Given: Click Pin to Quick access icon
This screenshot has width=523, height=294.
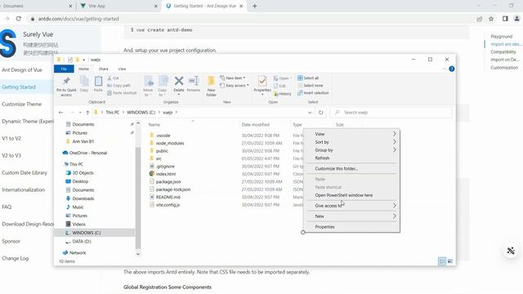Looking at the screenshot, I should (66, 81).
